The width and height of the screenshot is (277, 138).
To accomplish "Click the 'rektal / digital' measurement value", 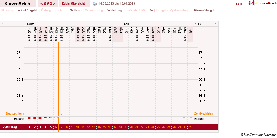I will coord(28,10).
